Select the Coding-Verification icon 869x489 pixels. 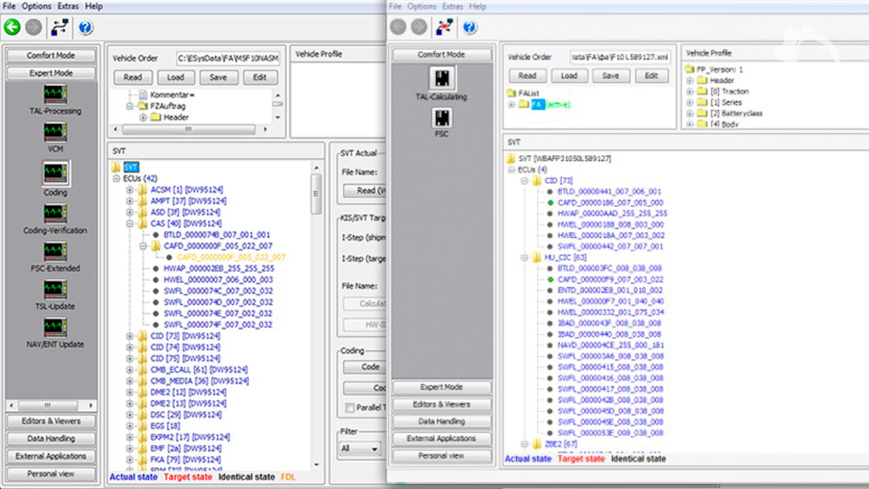(55, 214)
